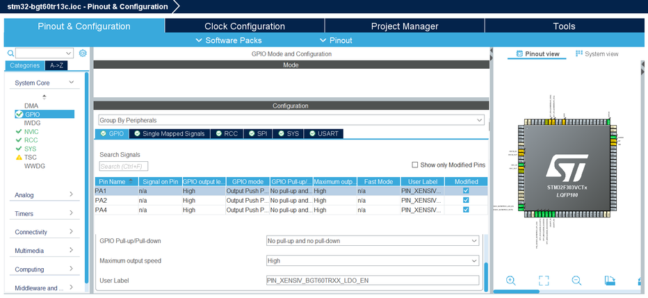Open the Group By Peripherals dropdown
Image resolution: width=648 pixels, height=298 pixels.
pyautogui.click(x=291, y=120)
